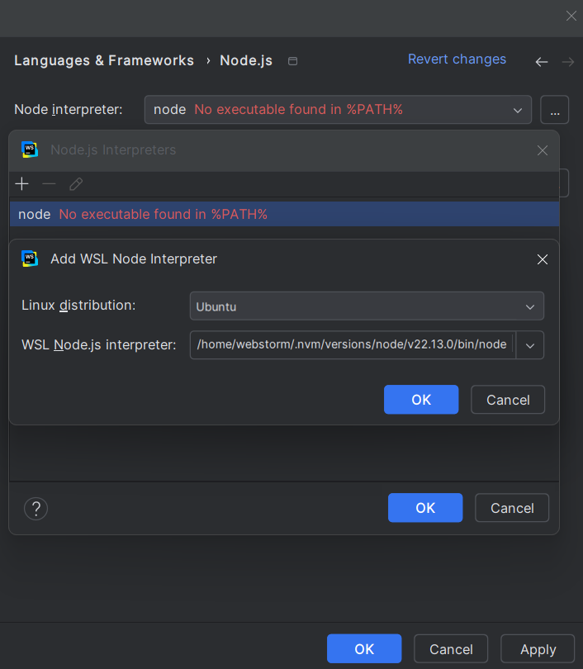Click the back navigation arrow
583x669 pixels.
(x=541, y=61)
